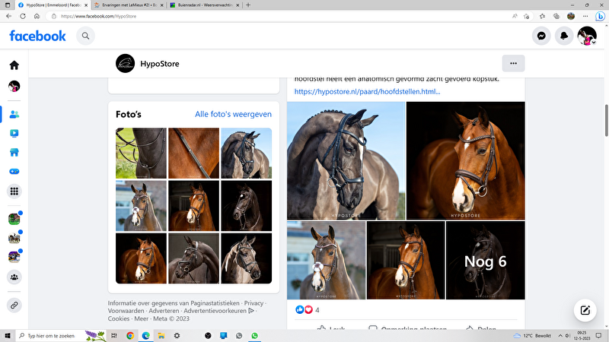
Task: Click Advertentievoorkeuren footer link
Action: 218,311
